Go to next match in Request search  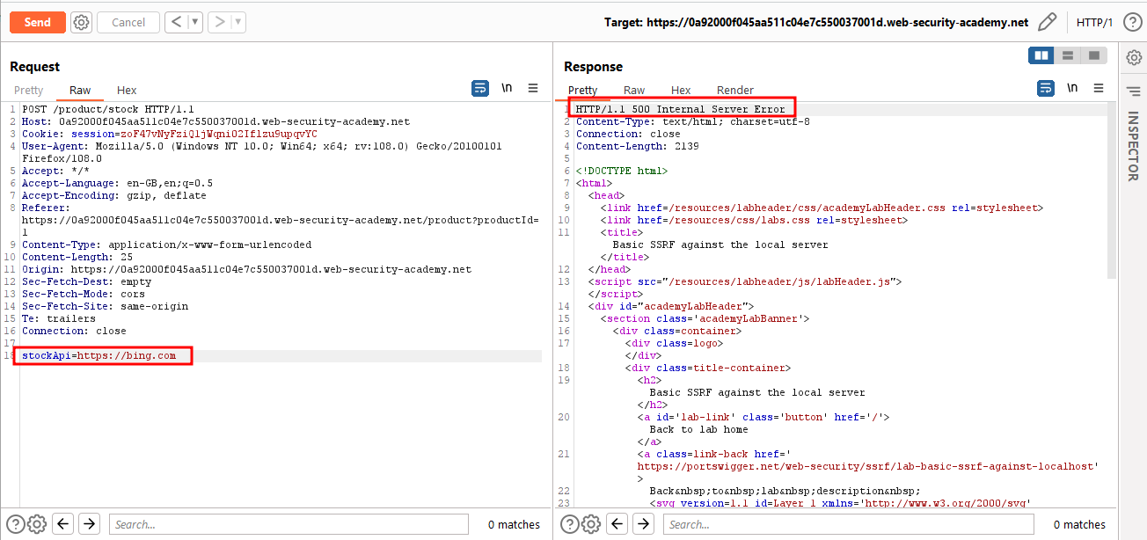(89, 524)
